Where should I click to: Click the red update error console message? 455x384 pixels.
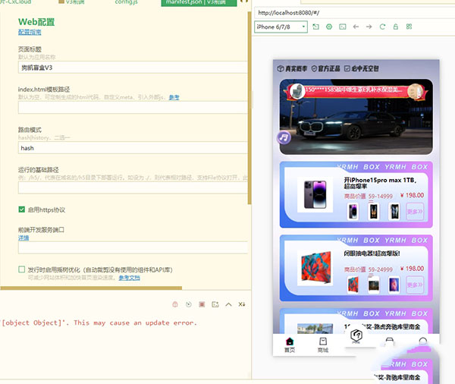pos(99,323)
